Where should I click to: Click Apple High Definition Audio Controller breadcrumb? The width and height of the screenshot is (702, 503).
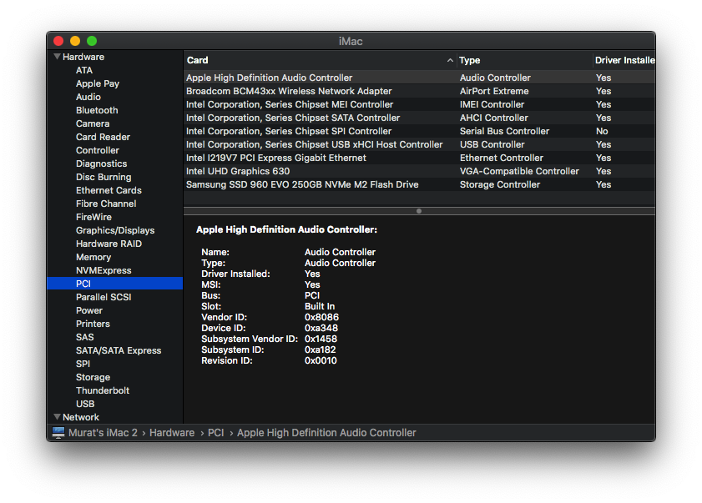326,433
